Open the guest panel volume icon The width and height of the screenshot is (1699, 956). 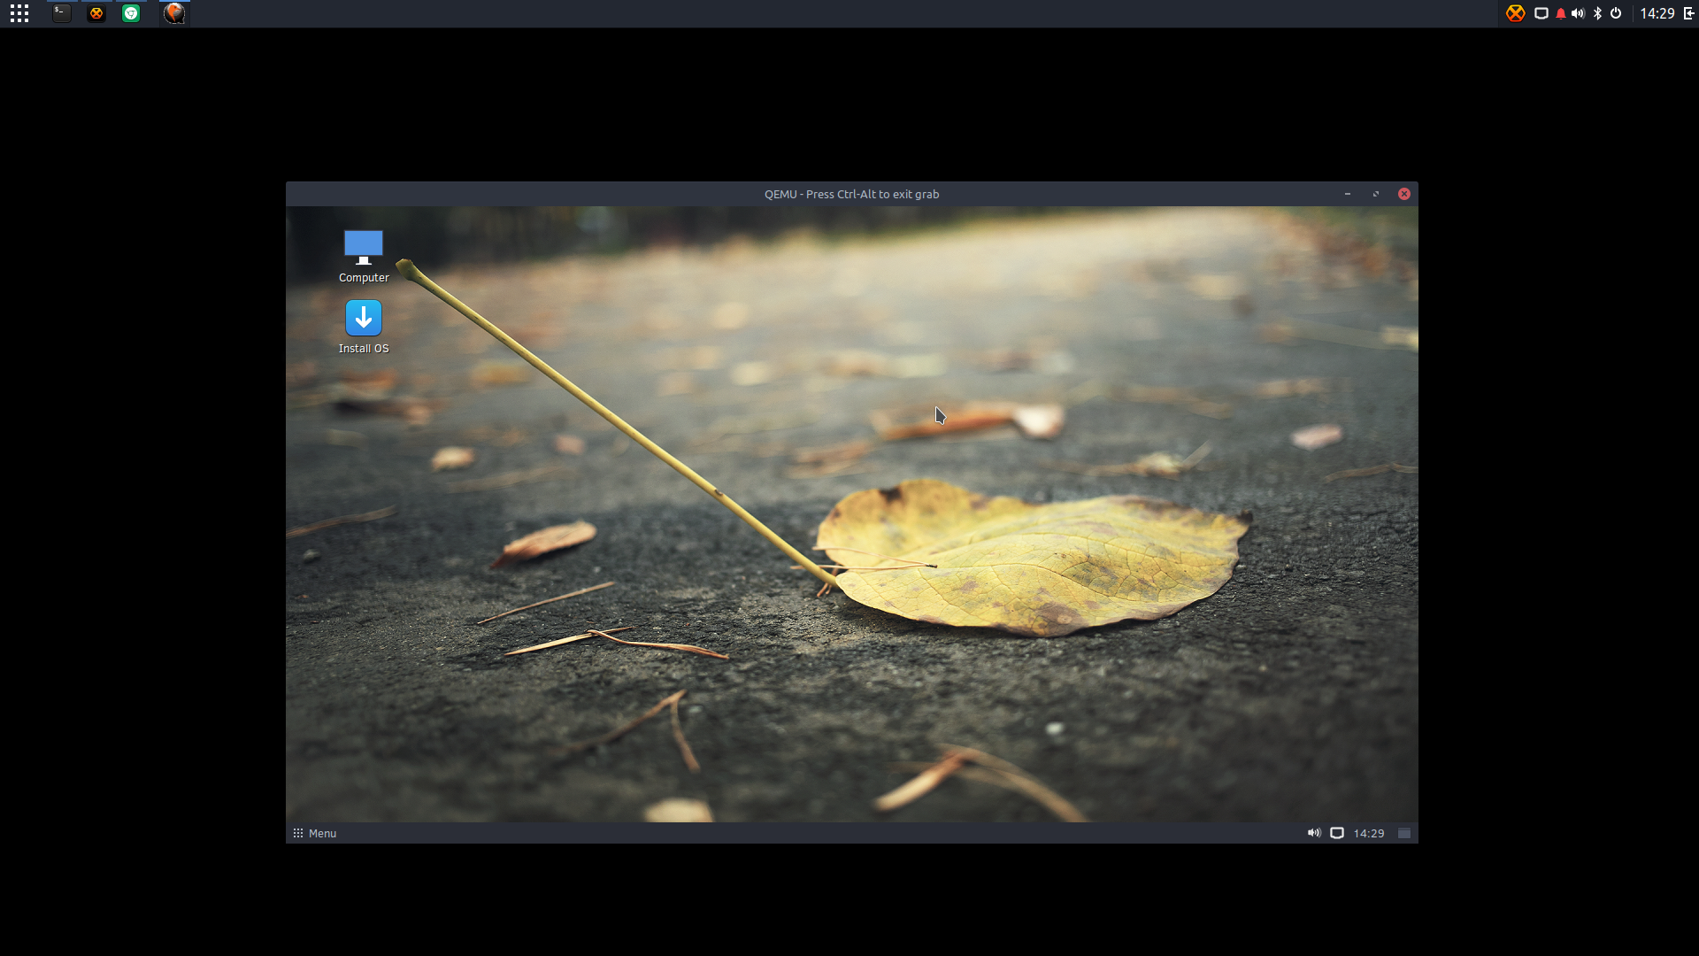(1314, 833)
